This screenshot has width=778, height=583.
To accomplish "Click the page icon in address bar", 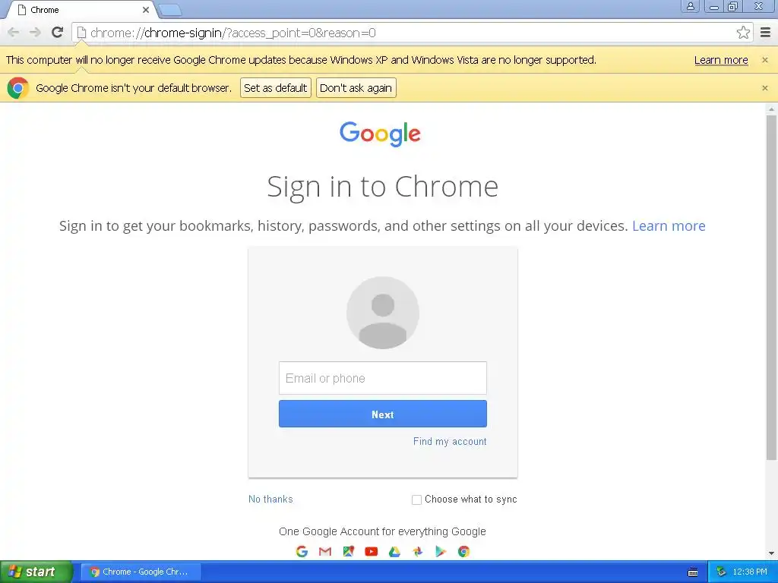I will 81,33.
